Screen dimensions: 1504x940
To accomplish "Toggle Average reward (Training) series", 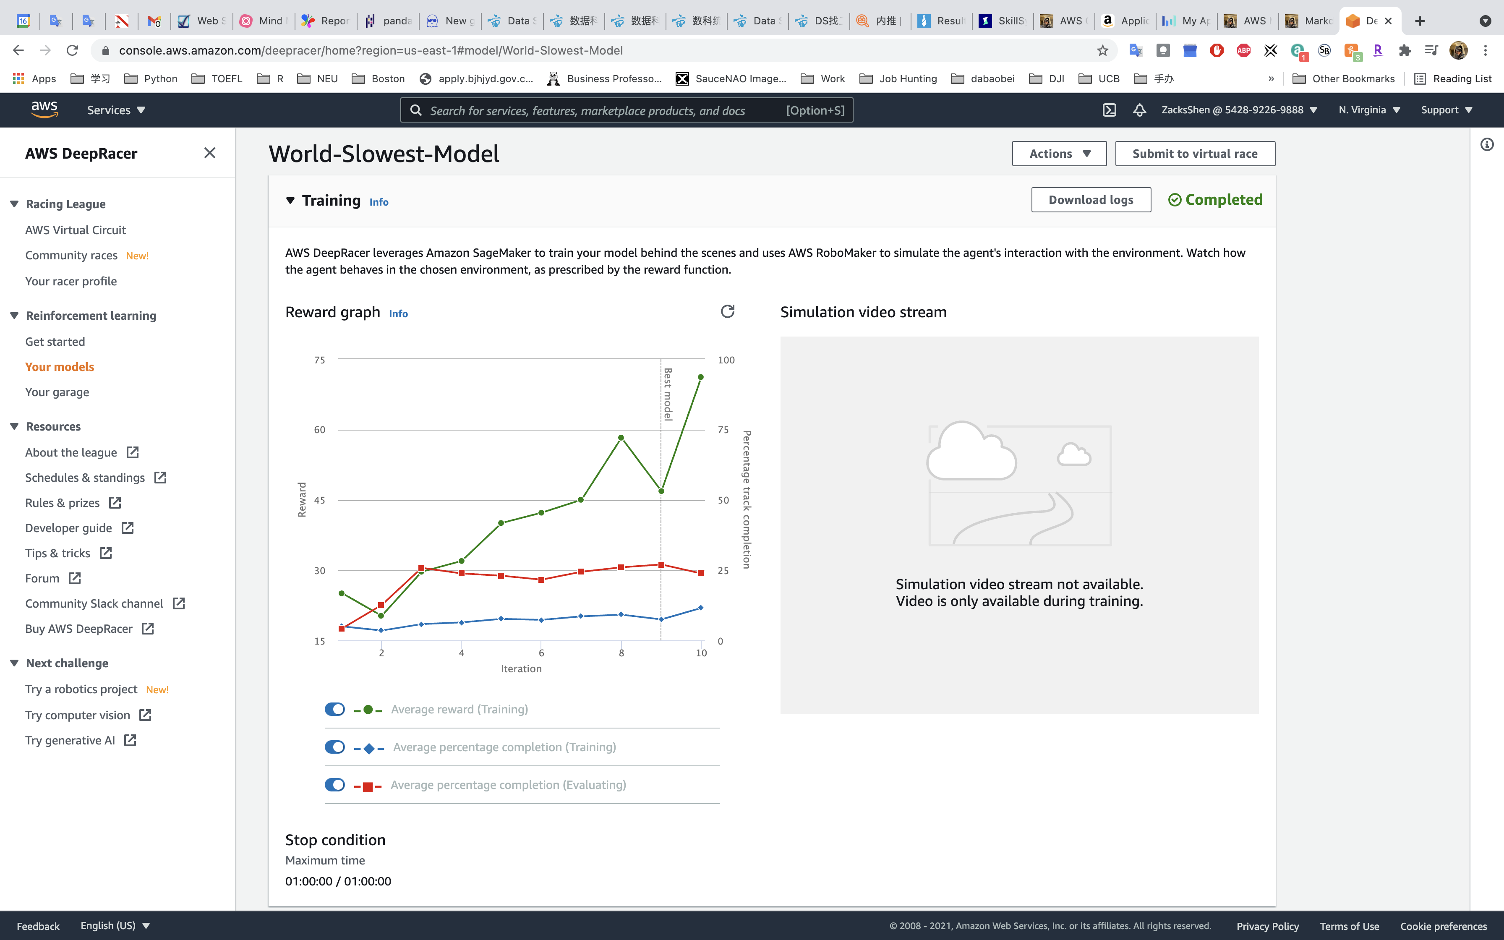I will click(335, 709).
